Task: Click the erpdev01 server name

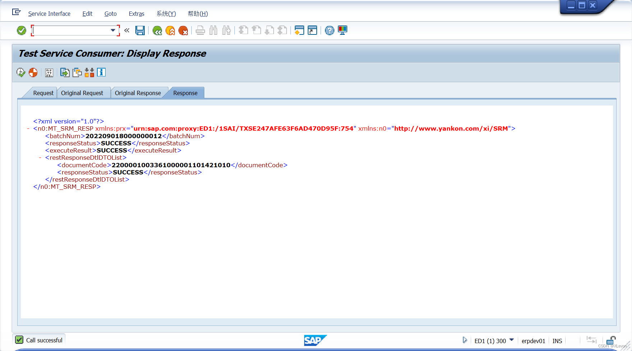Action: (533, 341)
